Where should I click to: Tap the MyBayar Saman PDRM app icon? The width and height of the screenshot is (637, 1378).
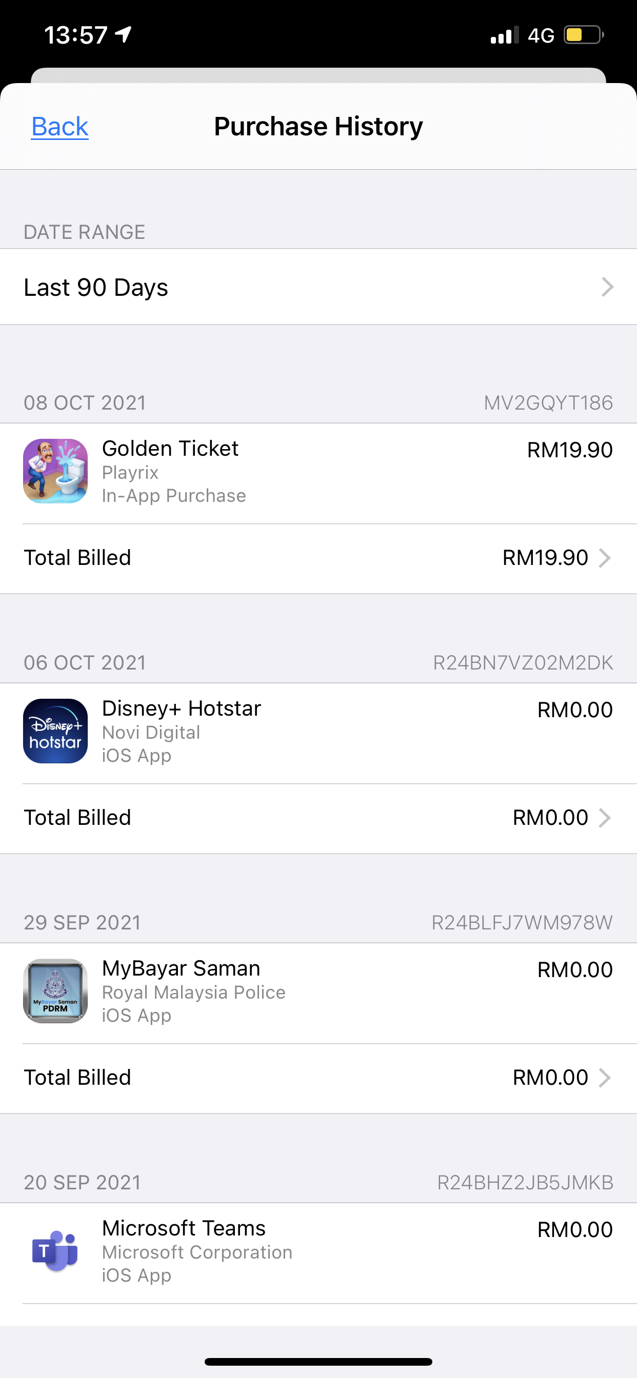tap(55, 991)
